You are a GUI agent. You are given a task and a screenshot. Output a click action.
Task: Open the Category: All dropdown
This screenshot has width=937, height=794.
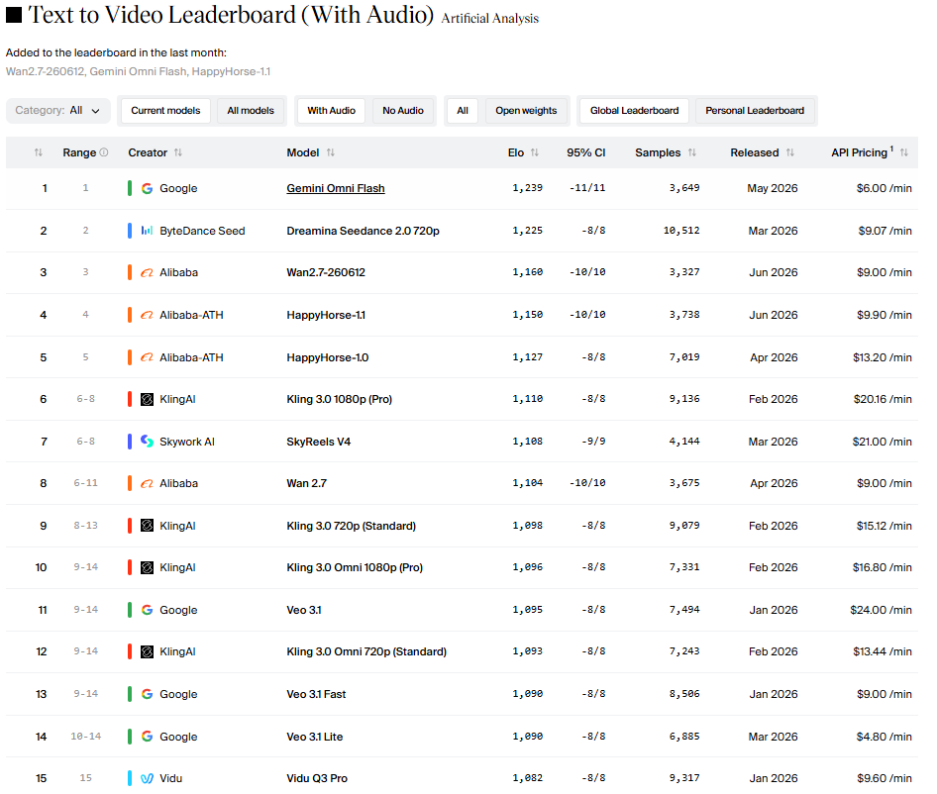tap(58, 111)
